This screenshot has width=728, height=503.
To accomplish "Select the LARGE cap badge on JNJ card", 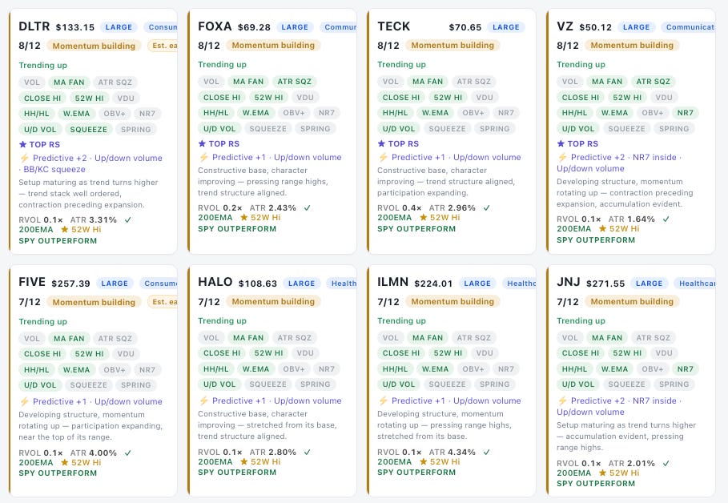I will pyautogui.click(x=649, y=284).
